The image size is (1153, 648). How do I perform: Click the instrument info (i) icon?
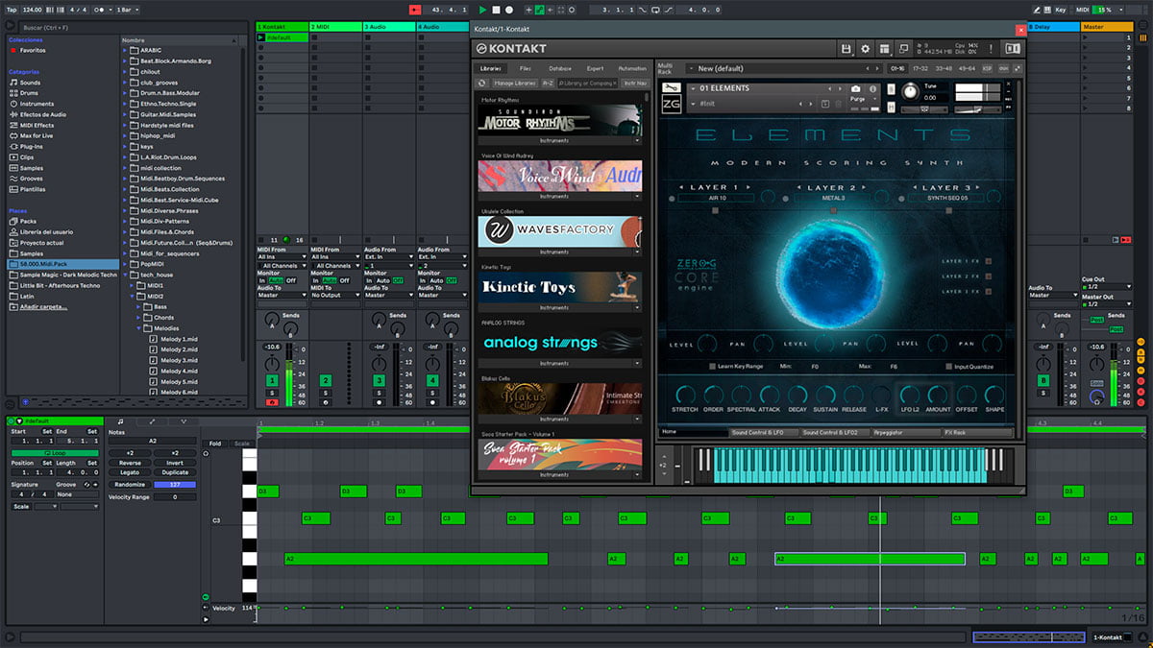(871, 88)
